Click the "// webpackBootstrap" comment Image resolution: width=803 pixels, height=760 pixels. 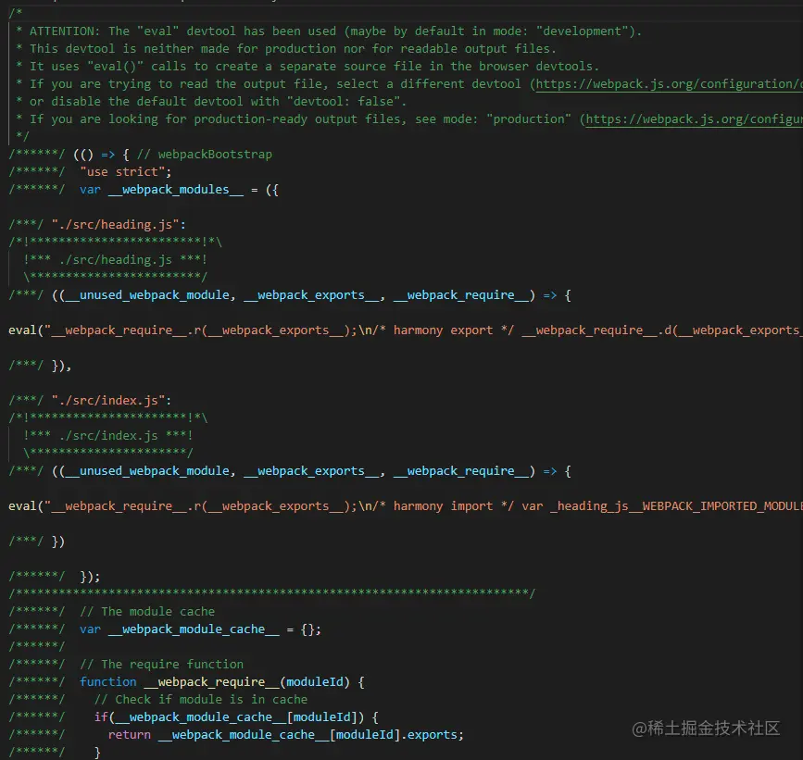pos(205,155)
